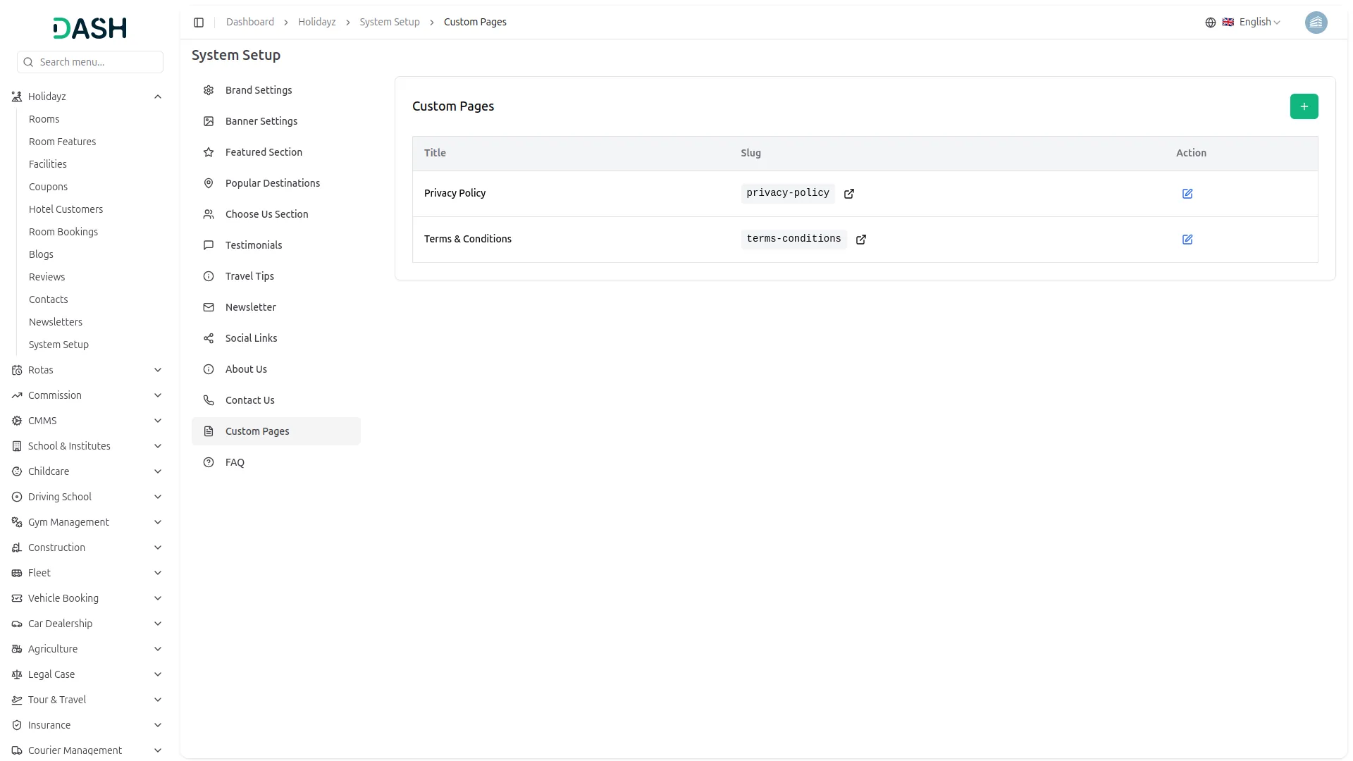The image size is (1353, 761).
Task: Expand the Tour & Travel menu
Action: click(158, 700)
